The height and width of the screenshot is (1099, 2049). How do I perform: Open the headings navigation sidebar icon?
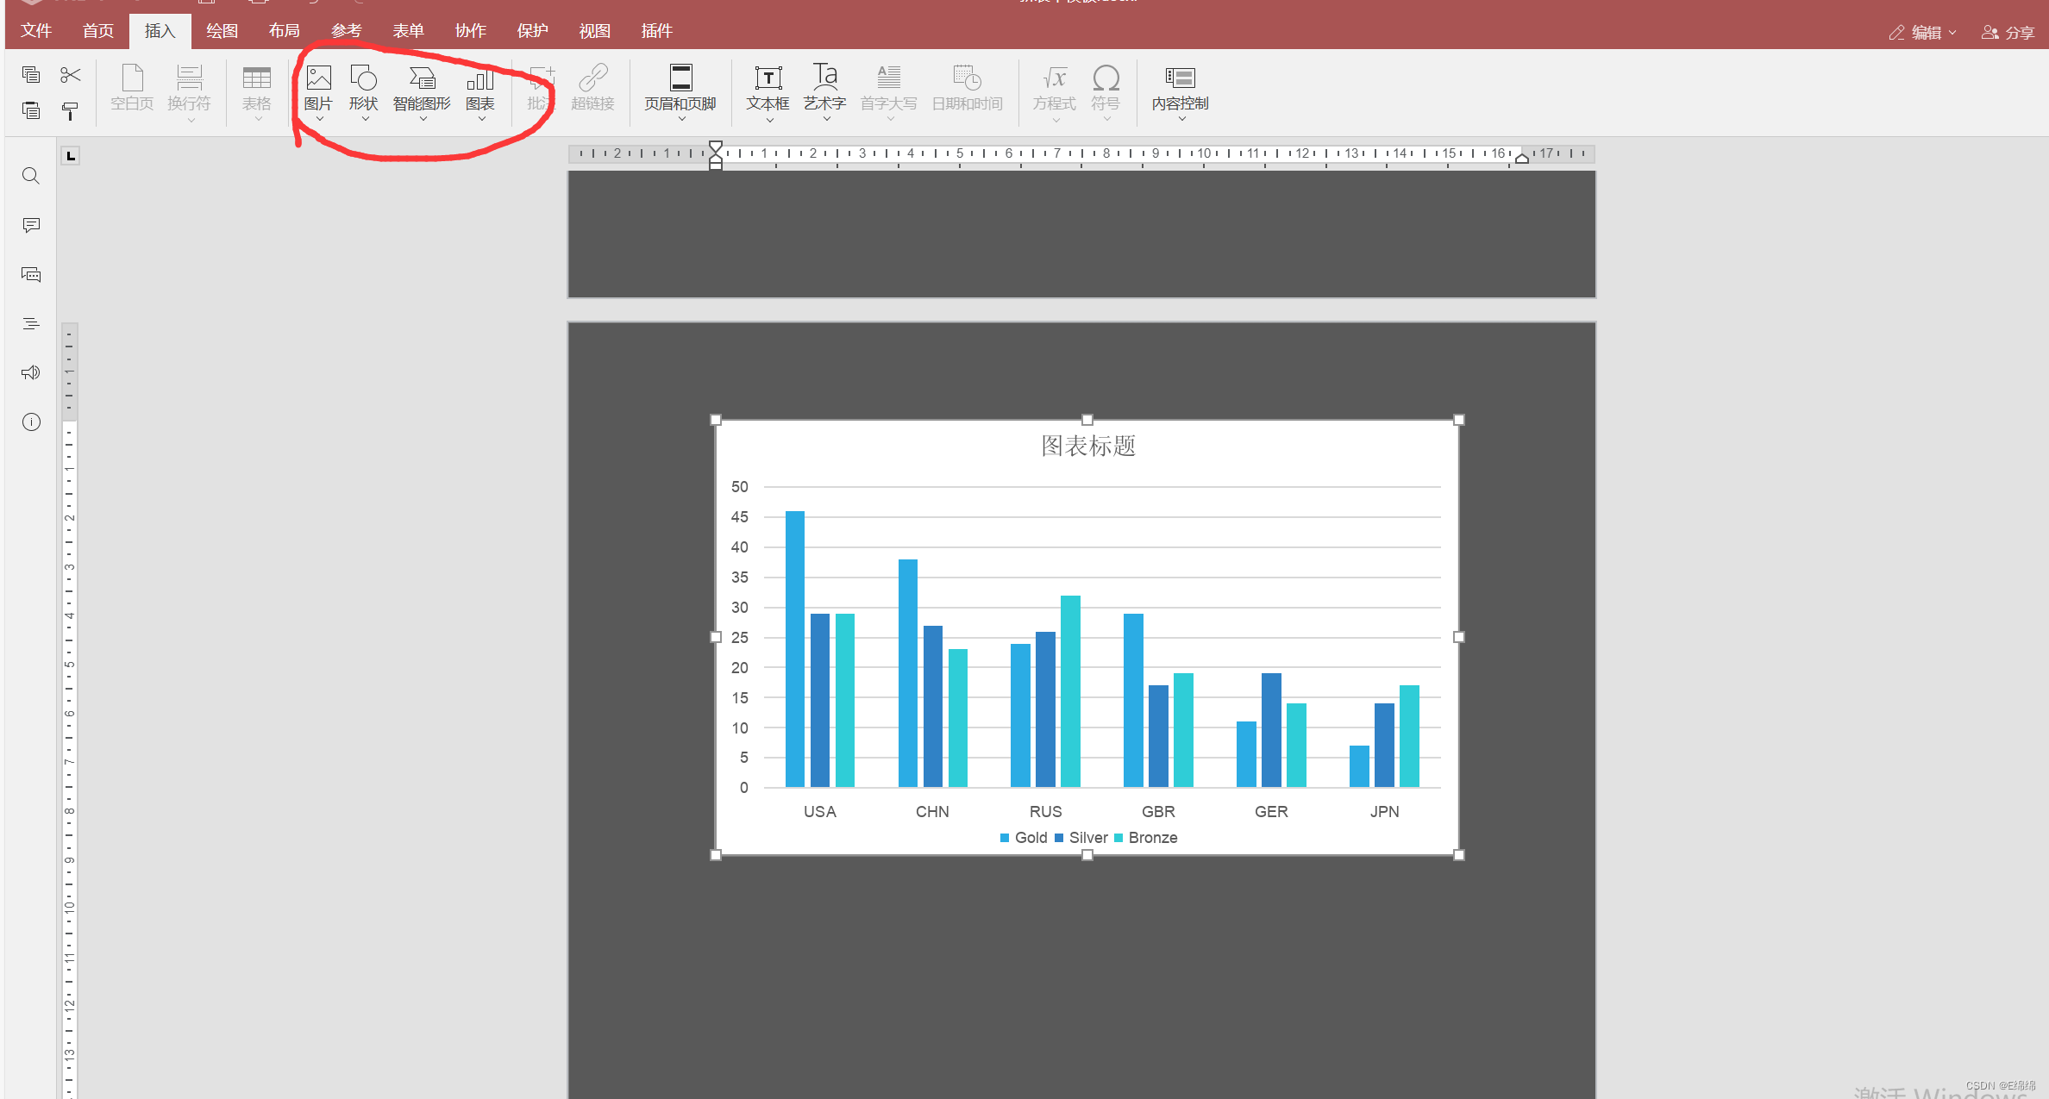[31, 324]
